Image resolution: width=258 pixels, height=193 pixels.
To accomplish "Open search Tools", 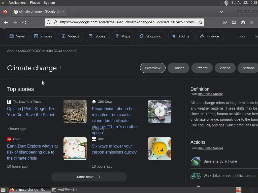I will [241, 36].
